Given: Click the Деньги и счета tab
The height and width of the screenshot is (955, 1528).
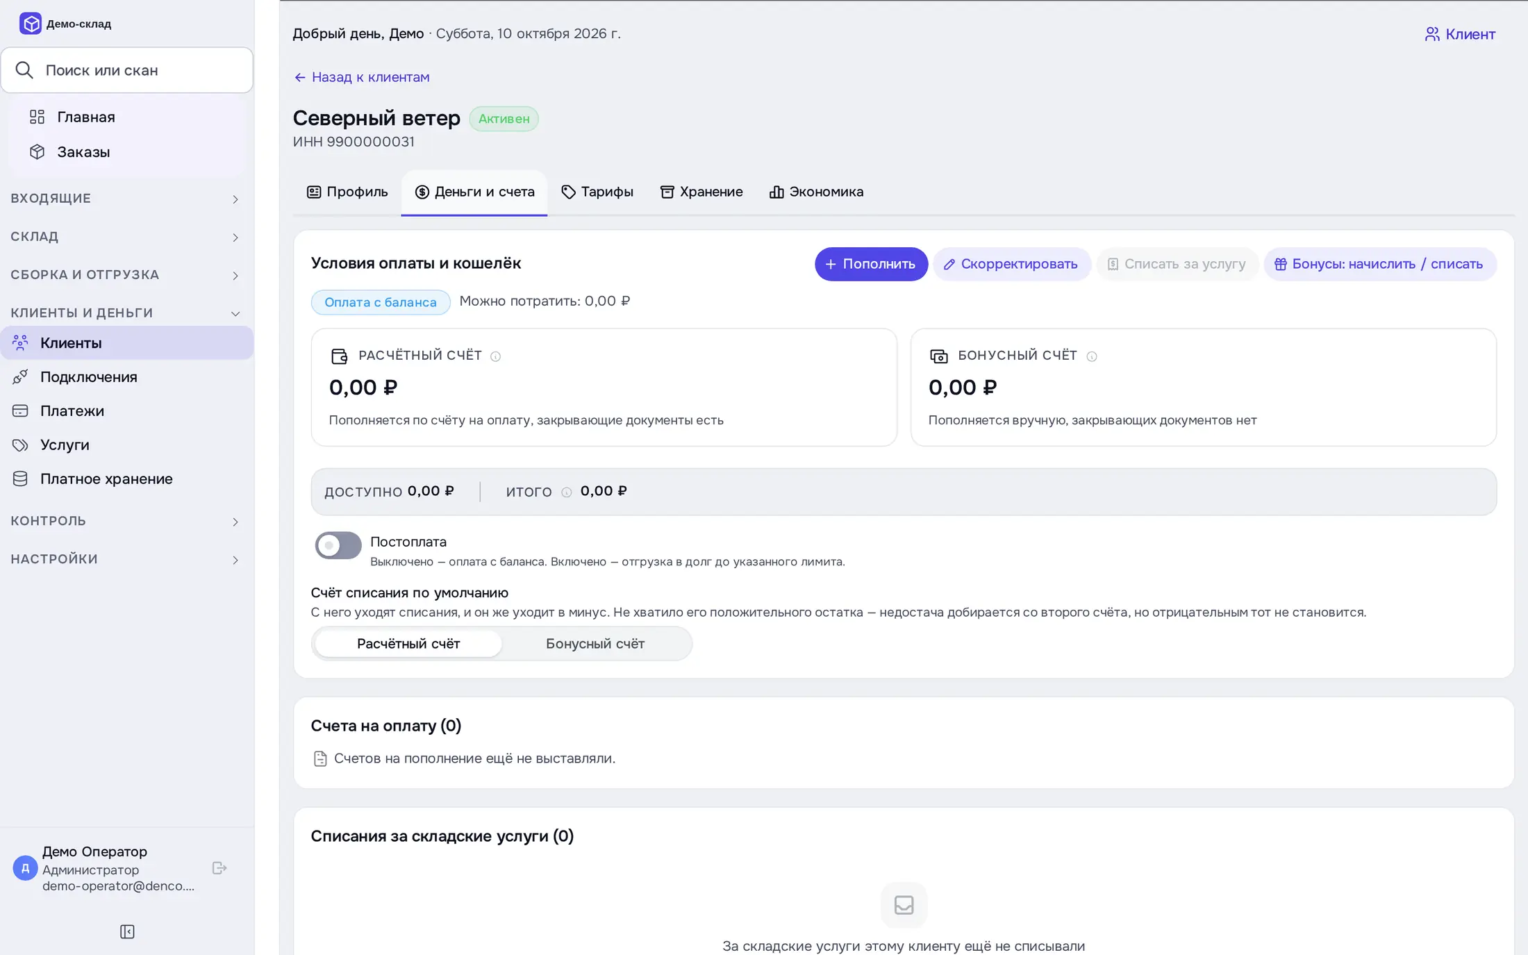Looking at the screenshot, I should point(474,192).
